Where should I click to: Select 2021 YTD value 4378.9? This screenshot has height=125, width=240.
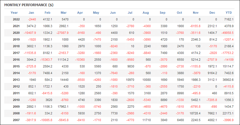coord(229,26)
